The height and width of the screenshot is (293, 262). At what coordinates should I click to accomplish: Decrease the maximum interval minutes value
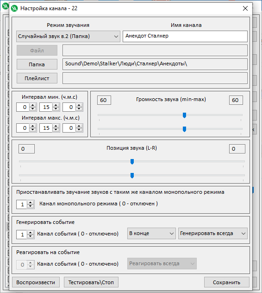tap(56, 130)
